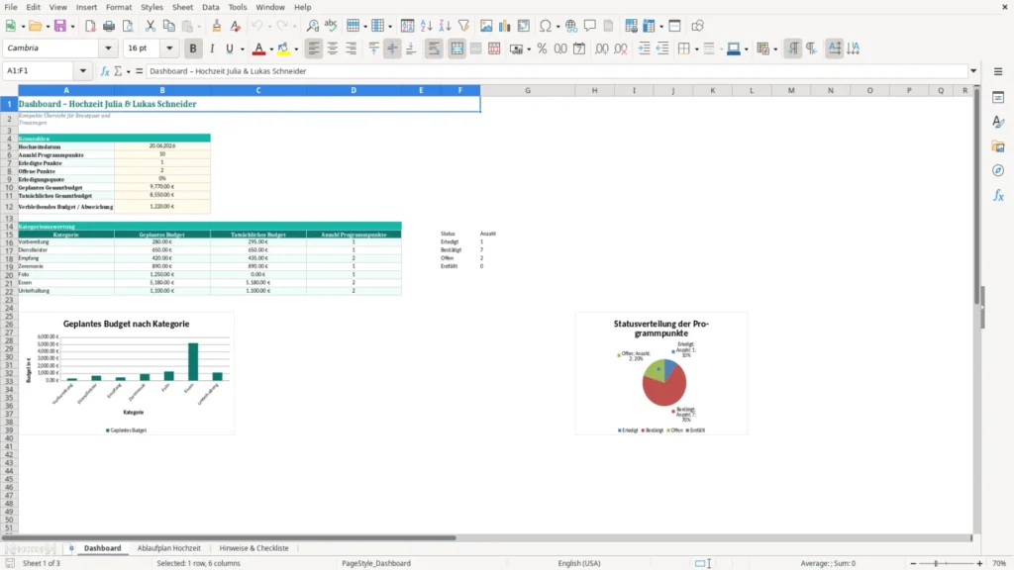Open the font size dropdown

pyautogui.click(x=169, y=48)
